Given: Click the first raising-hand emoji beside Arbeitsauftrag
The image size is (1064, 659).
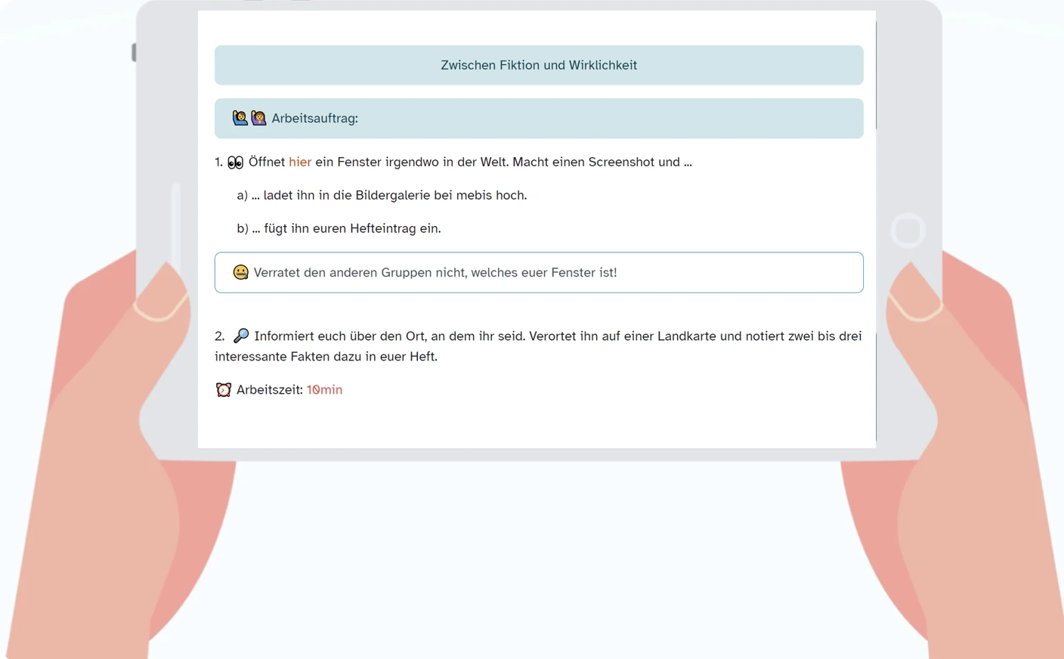Looking at the screenshot, I should pyautogui.click(x=240, y=118).
